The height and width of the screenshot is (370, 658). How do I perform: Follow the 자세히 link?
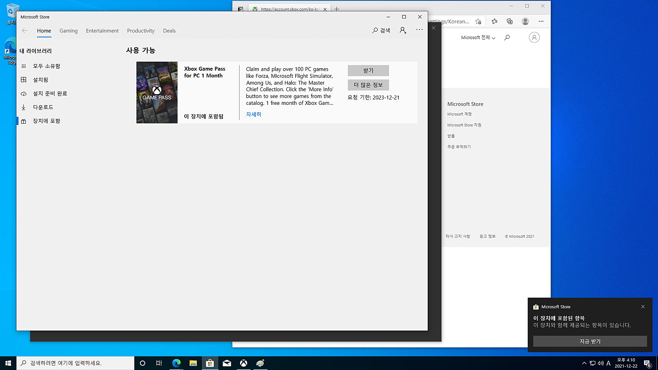tap(254, 114)
